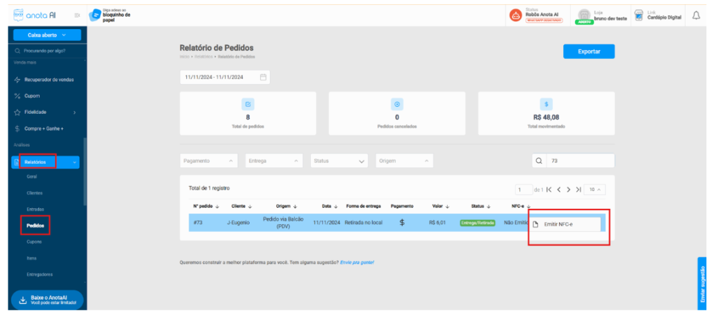712x320 pixels.
Task: Expand the Caixa aberto dropdown
Action: [47, 35]
